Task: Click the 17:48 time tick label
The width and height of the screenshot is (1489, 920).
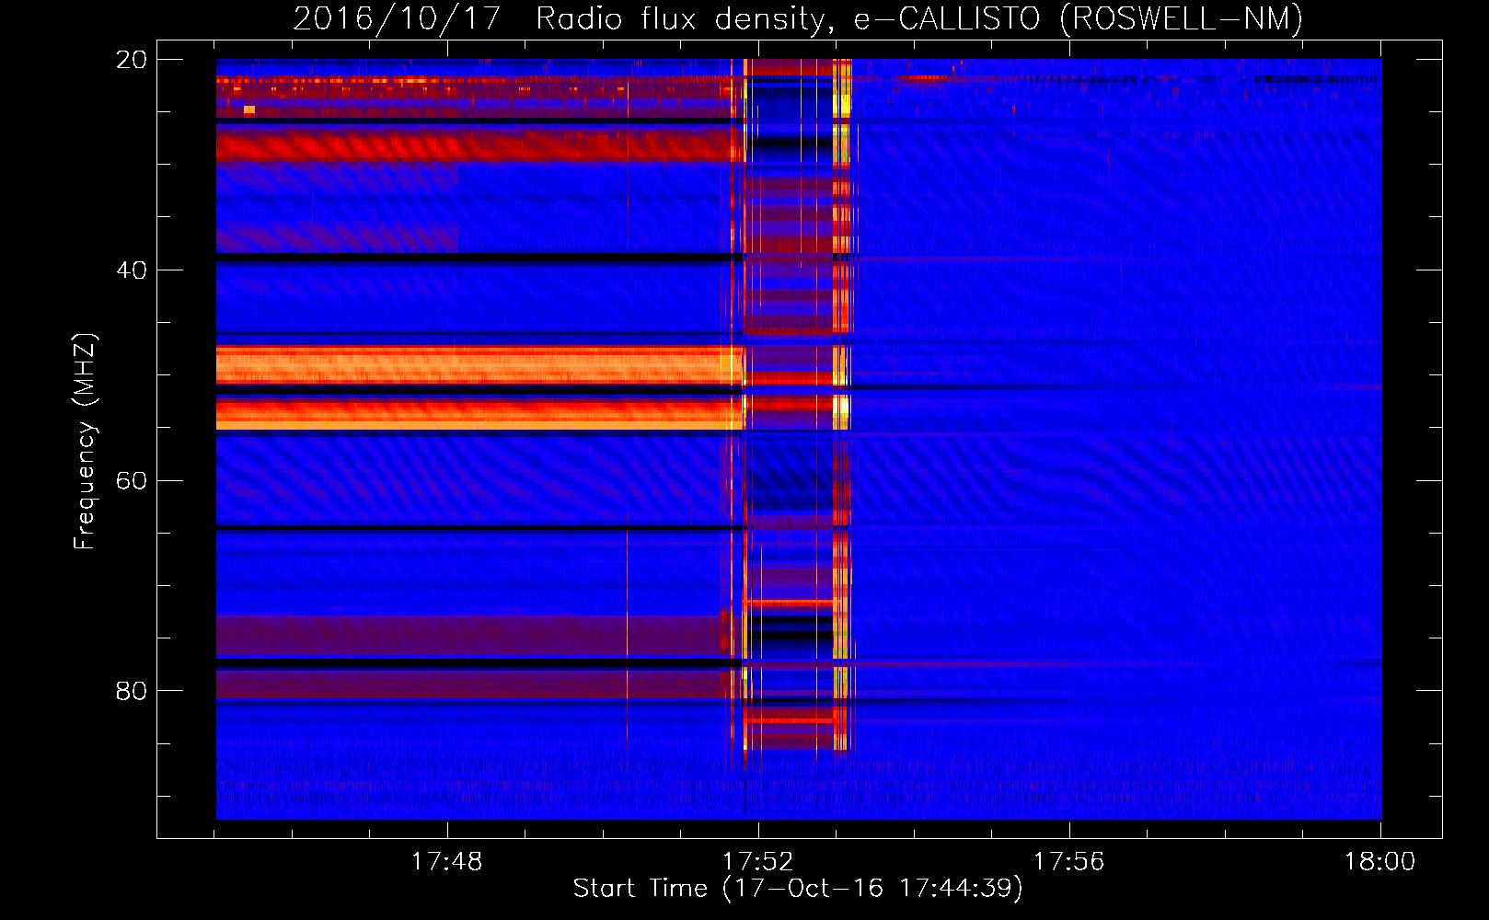Action: [x=446, y=861]
